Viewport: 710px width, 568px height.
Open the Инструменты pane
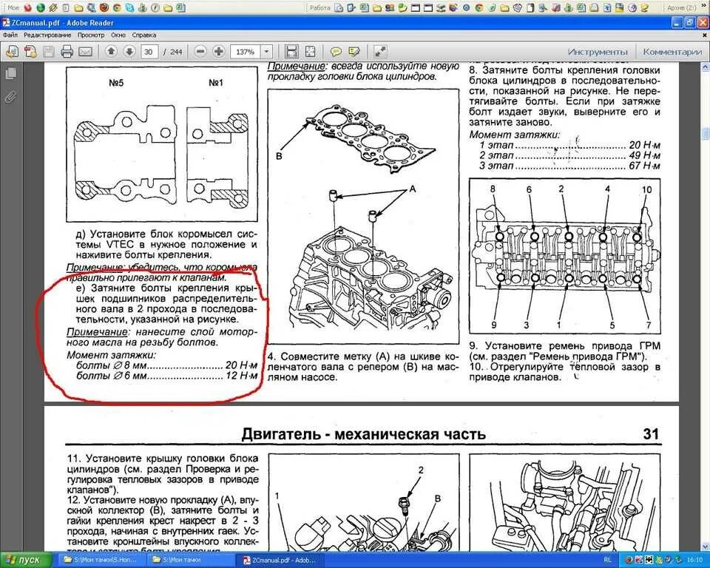point(598,52)
